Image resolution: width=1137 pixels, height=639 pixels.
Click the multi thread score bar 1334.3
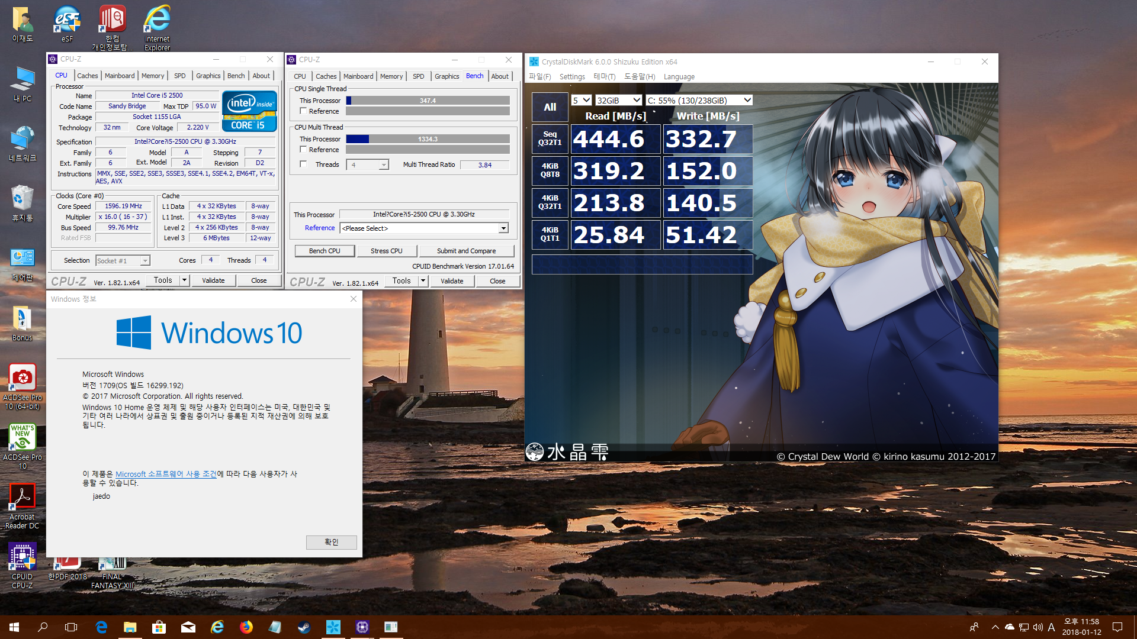pyautogui.click(x=428, y=139)
